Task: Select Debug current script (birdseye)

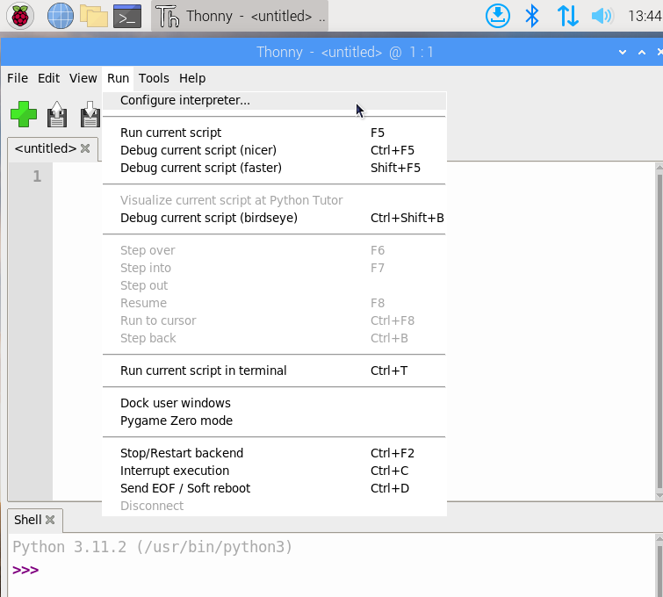Action: [x=274, y=218]
